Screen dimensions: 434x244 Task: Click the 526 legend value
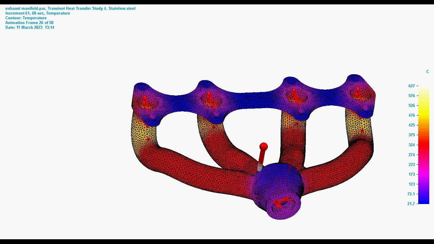tap(412, 106)
